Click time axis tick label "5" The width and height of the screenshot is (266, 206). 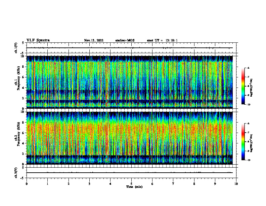(131, 184)
